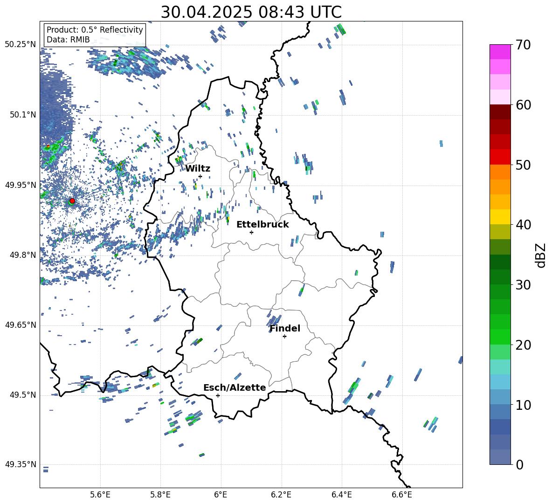The width and height of the screenshot is (552, 504).
Task: Click the 49.8°N latitude label
Action: [x=23, y=255]
